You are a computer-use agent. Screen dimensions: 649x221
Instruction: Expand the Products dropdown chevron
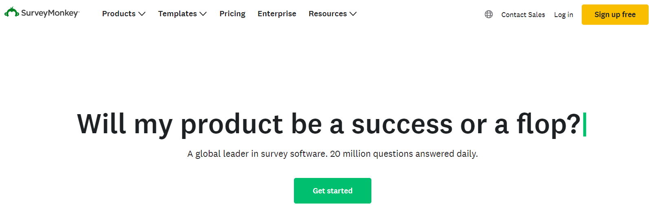point(142,14)
